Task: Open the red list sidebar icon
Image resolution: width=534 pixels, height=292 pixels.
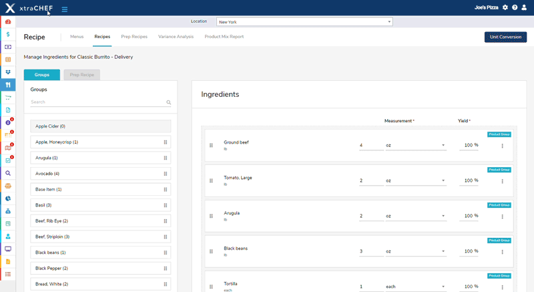Action: [8, 274]
